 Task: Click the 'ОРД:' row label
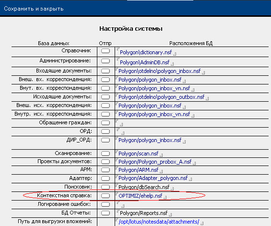(86, 131)
